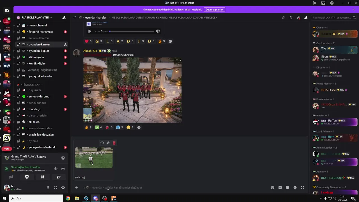The height and width of the screenshot is (202, 359).
Task: Click the search magnifier in the server search box
Action: tap(354, 17)
